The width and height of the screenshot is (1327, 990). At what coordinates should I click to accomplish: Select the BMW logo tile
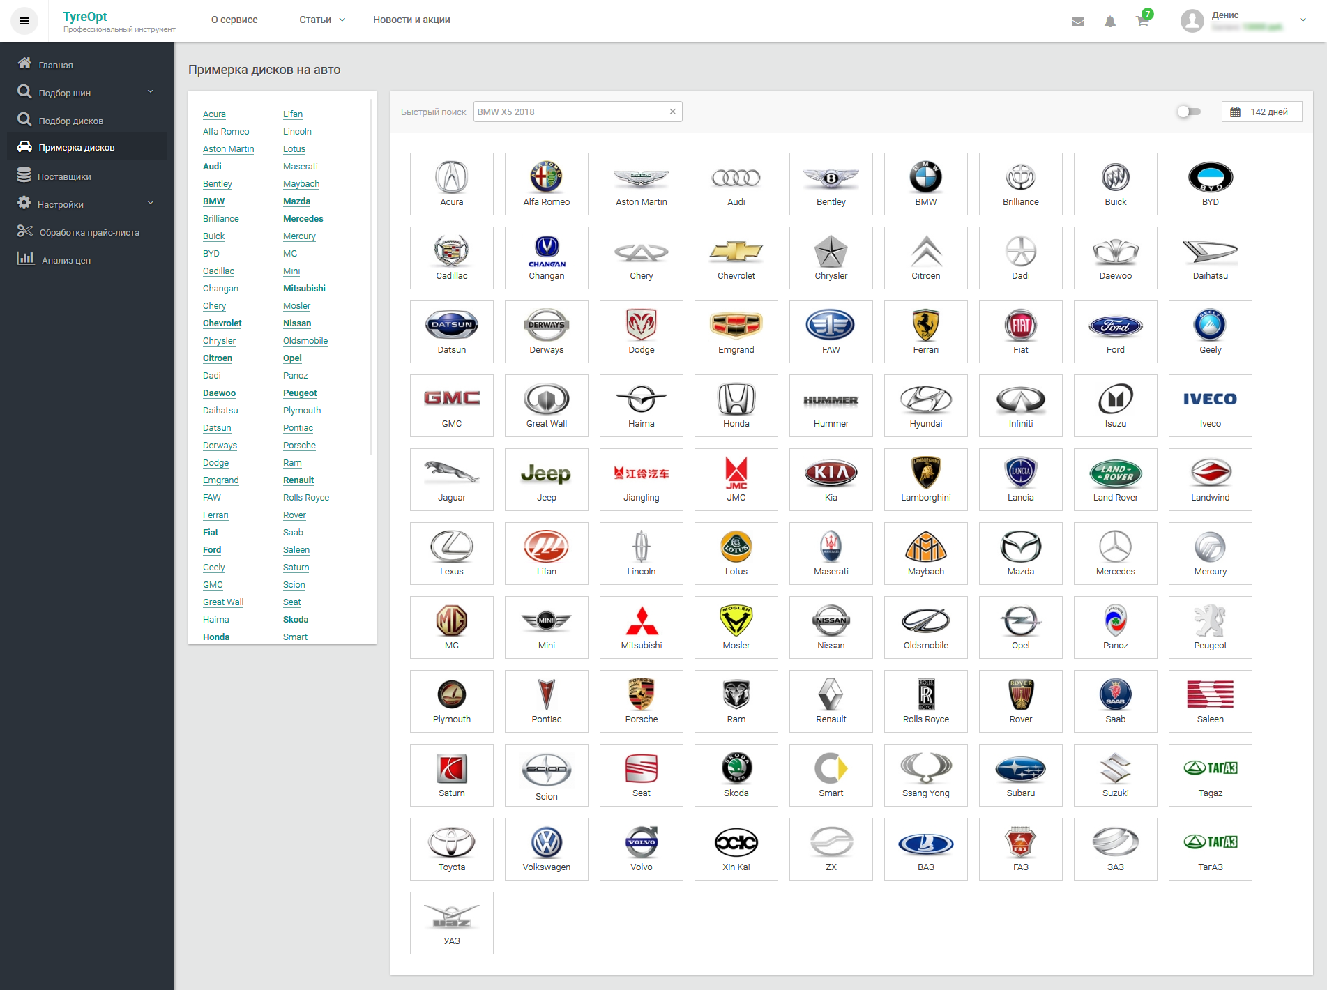click(x=926, y=184)
